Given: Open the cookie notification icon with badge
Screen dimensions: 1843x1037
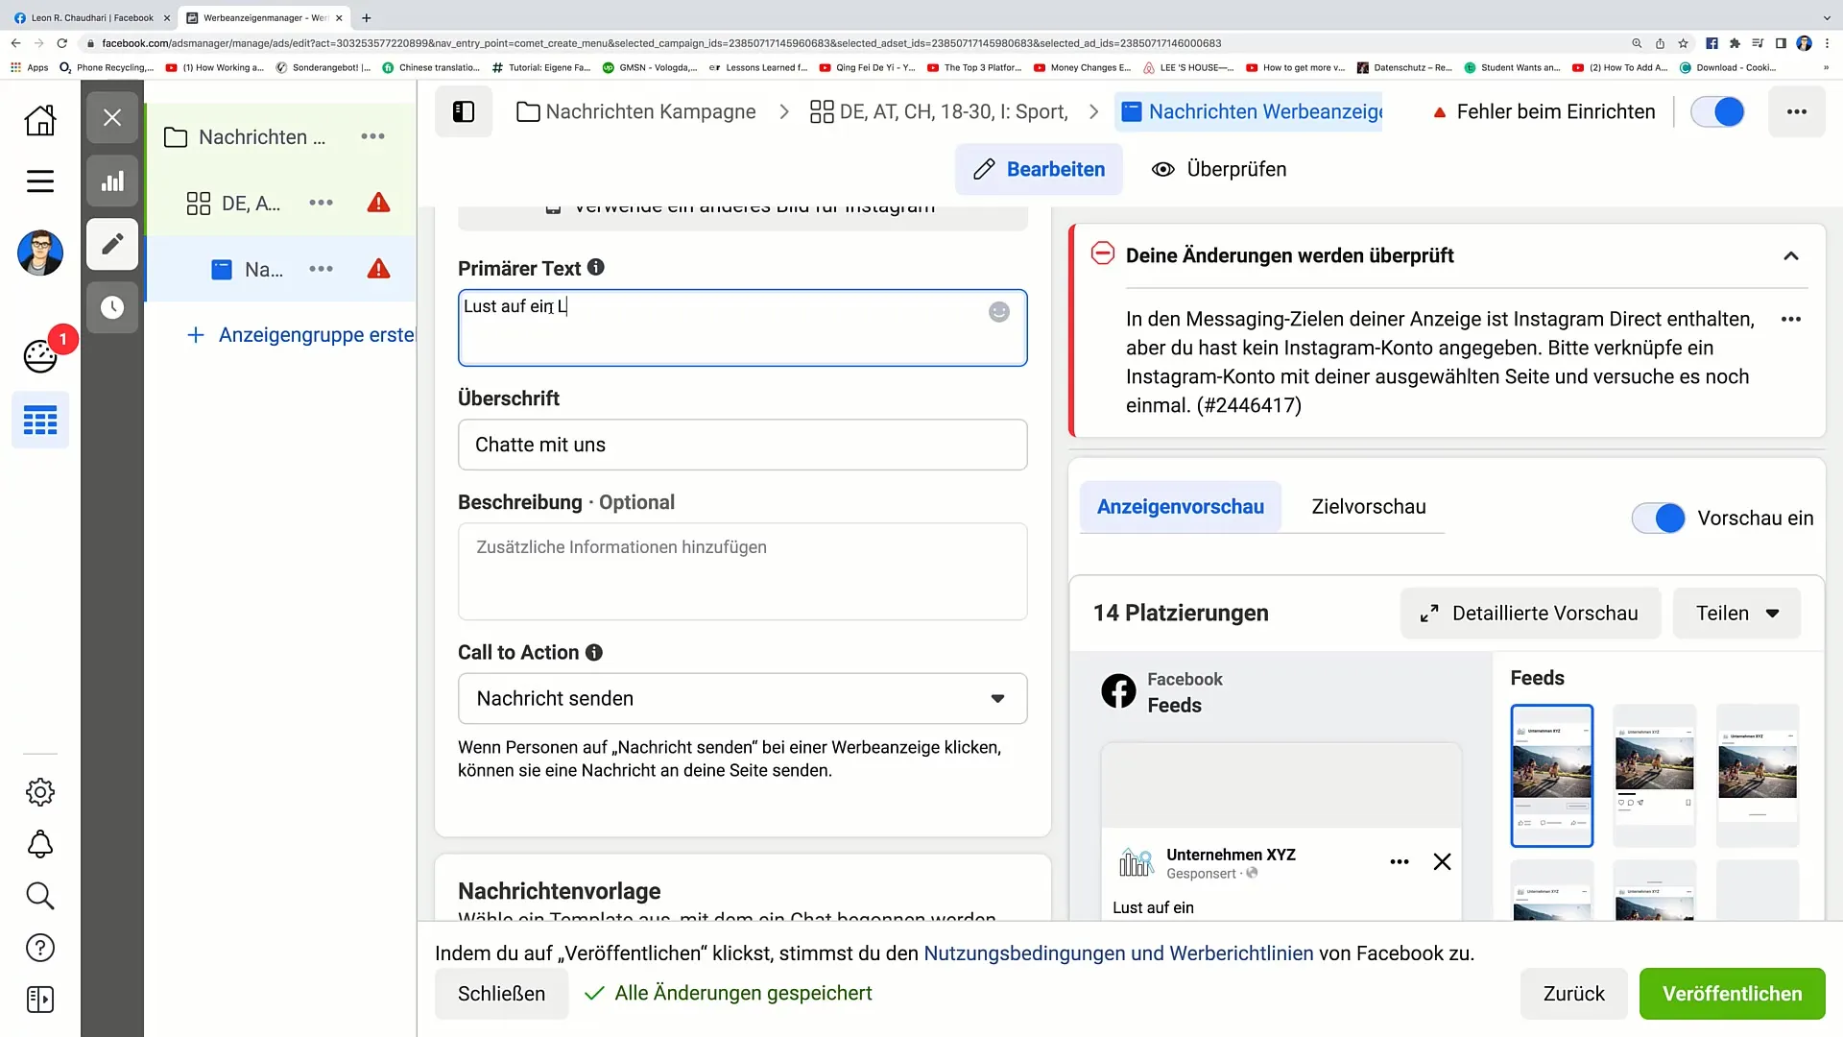Looking at the screenshot, I should [x=40, y=355].
